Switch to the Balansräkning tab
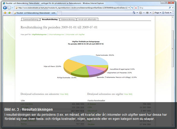This screenshot has width=177, height=129. point(68,19)
